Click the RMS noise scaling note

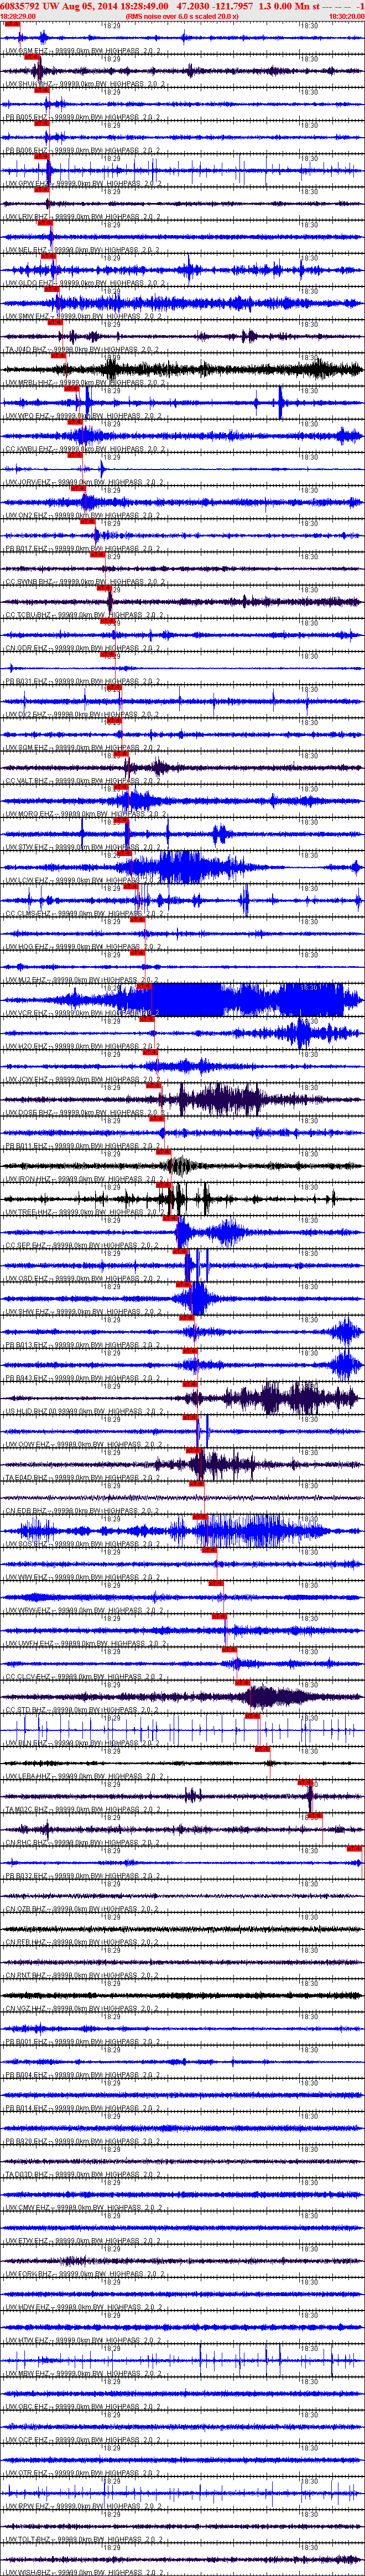tap(182, 16)
